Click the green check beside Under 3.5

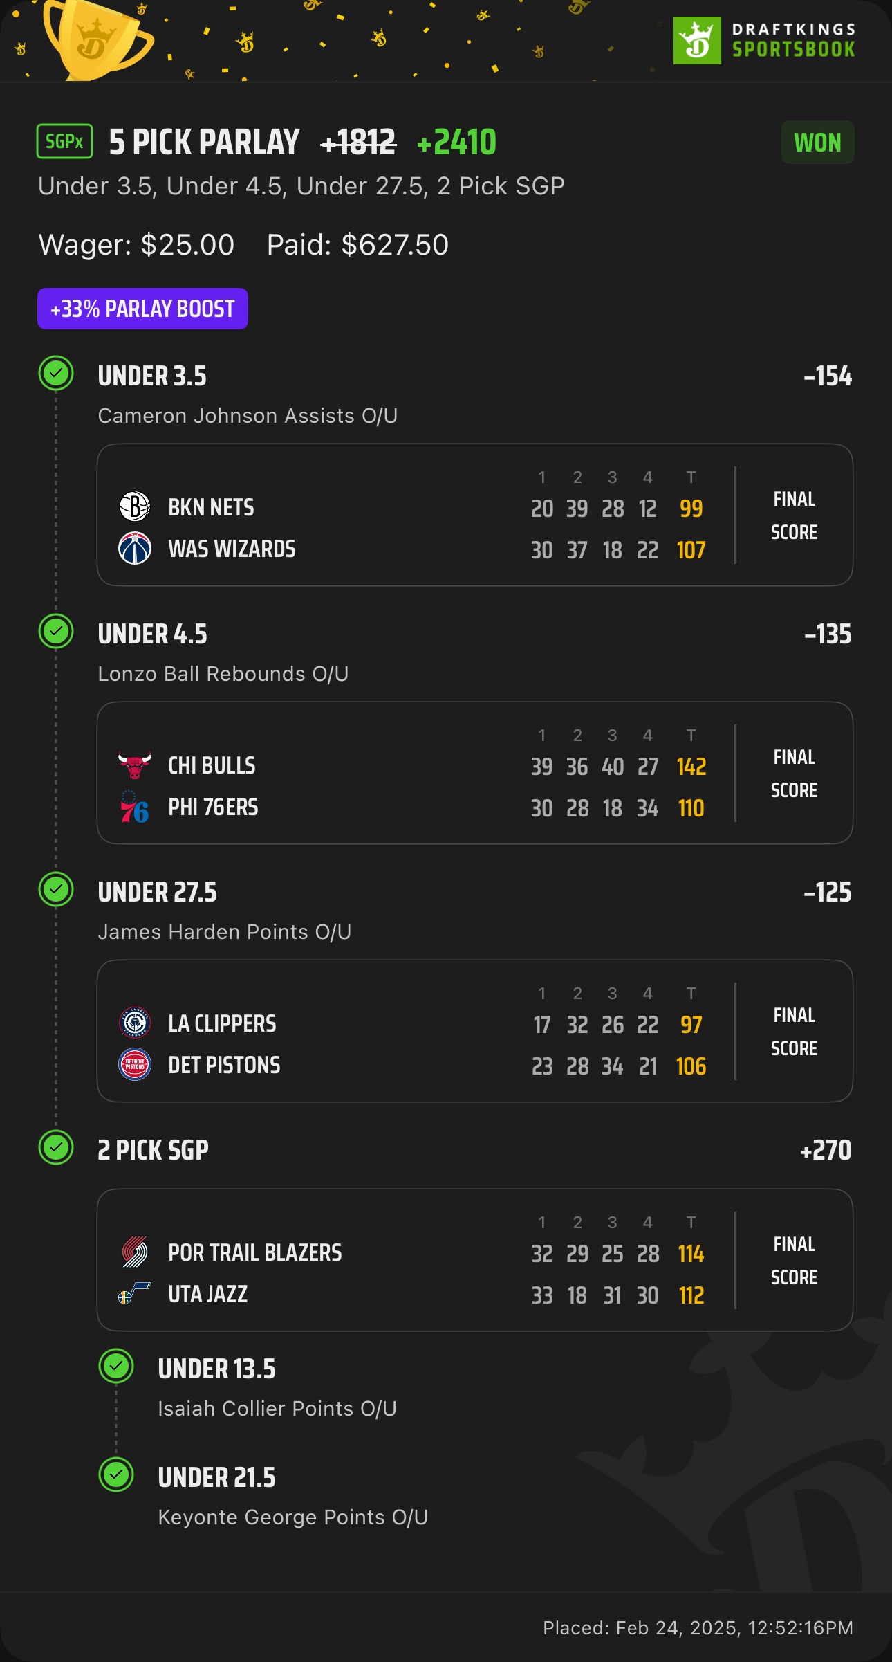(x=56, y=374)
